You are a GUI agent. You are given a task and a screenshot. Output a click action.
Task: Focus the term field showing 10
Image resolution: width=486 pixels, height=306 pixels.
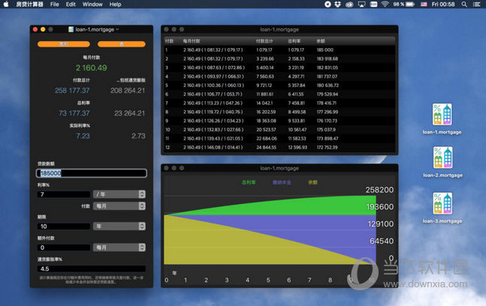[x=64, y=226]
